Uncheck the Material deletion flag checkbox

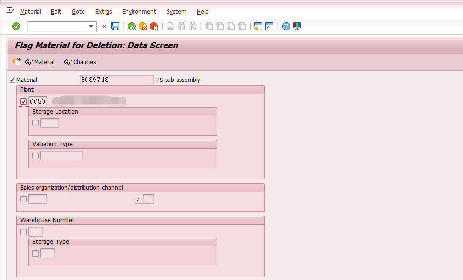tap(12, 80)
